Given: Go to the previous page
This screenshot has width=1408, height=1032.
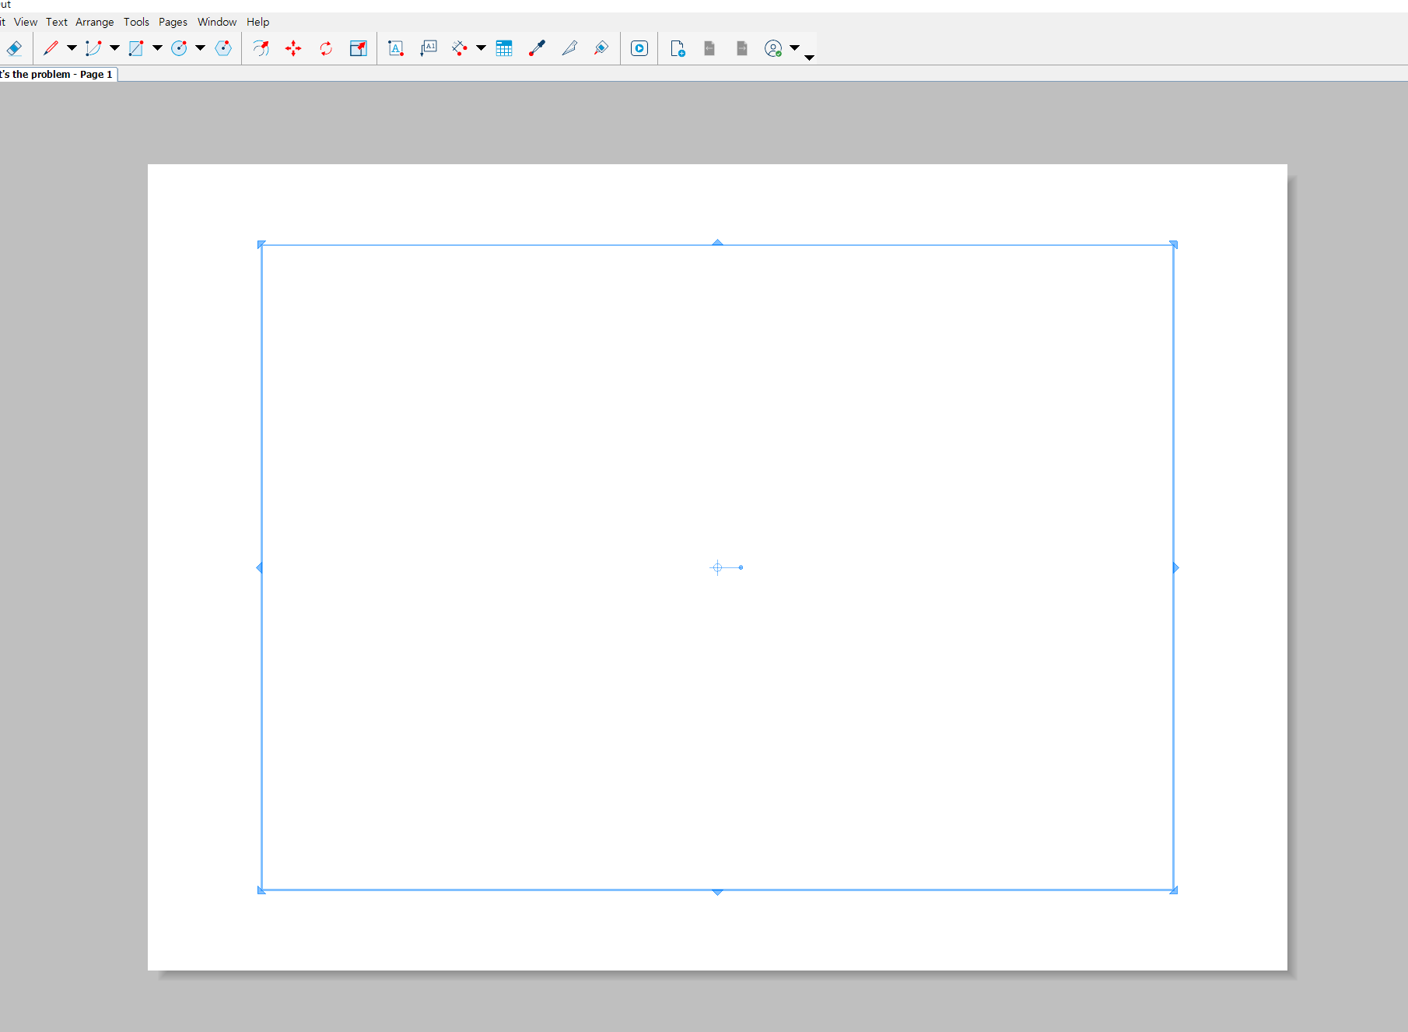Looking at the screenshot, I should (x=709, y=48).
